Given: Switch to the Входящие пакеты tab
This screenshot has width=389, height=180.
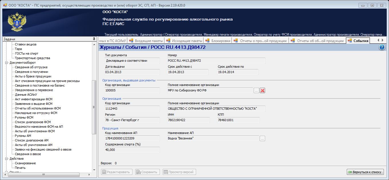Looking at the screenshot, I should 146,41.
